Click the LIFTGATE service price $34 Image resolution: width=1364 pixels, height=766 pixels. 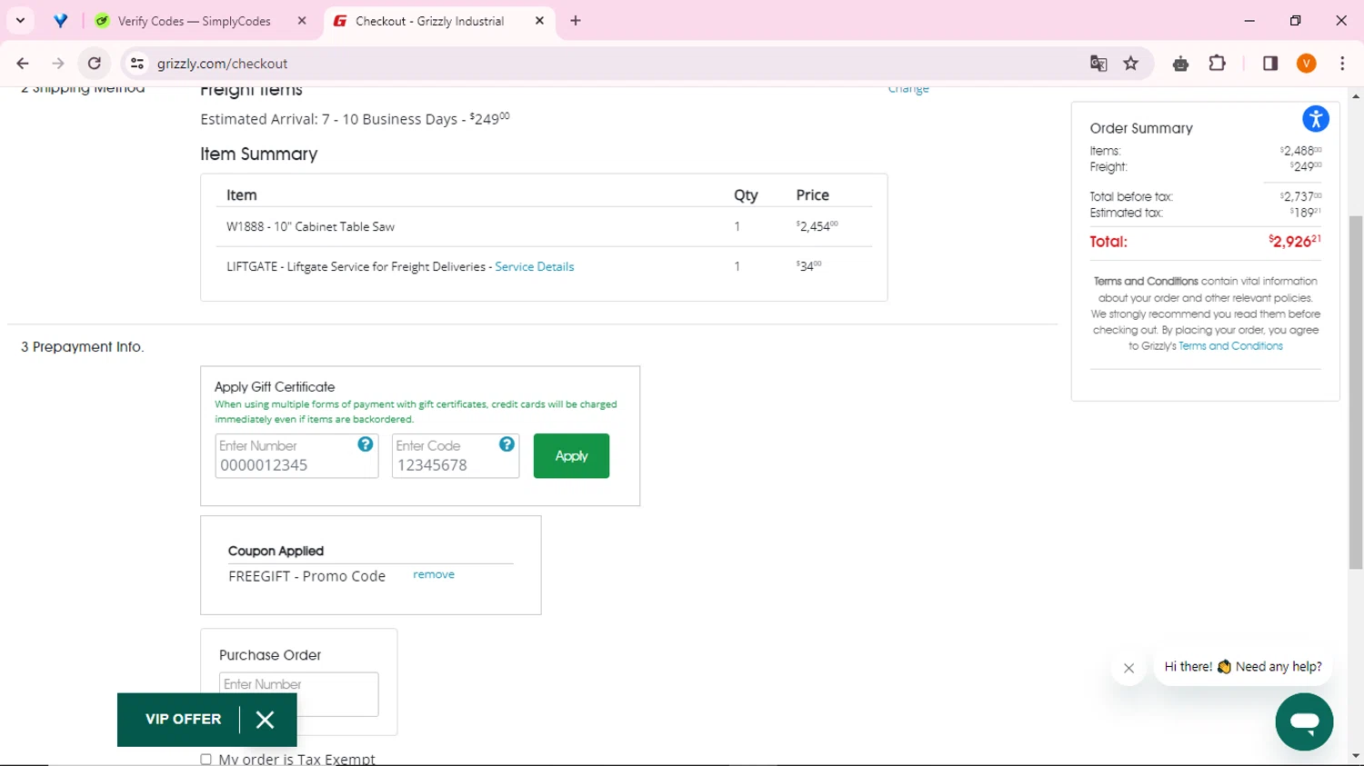tap(808, 266)
